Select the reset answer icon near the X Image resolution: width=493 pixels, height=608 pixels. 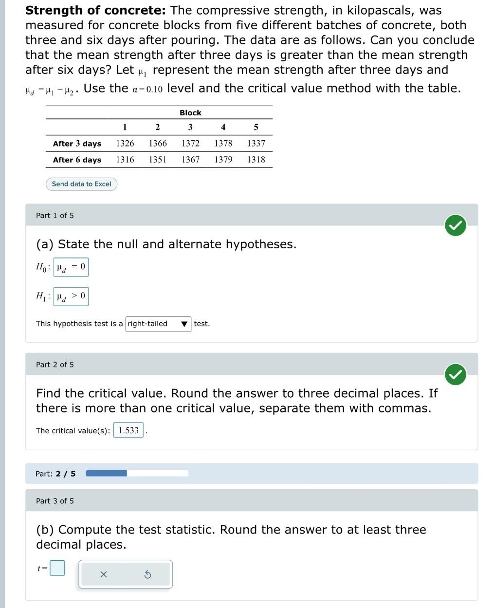click(x=147, y=575)
